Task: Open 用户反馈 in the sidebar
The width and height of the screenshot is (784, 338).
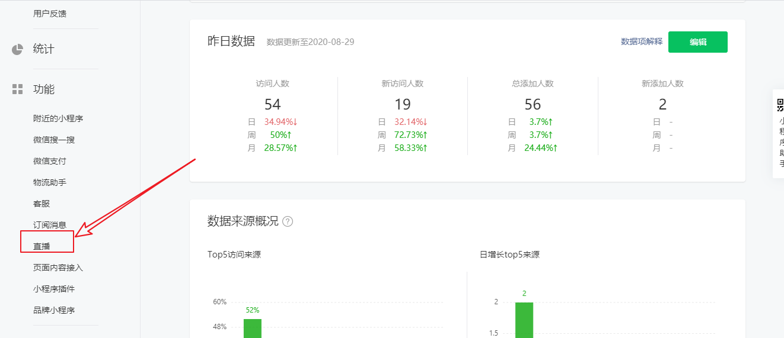Action: (50, 13)
